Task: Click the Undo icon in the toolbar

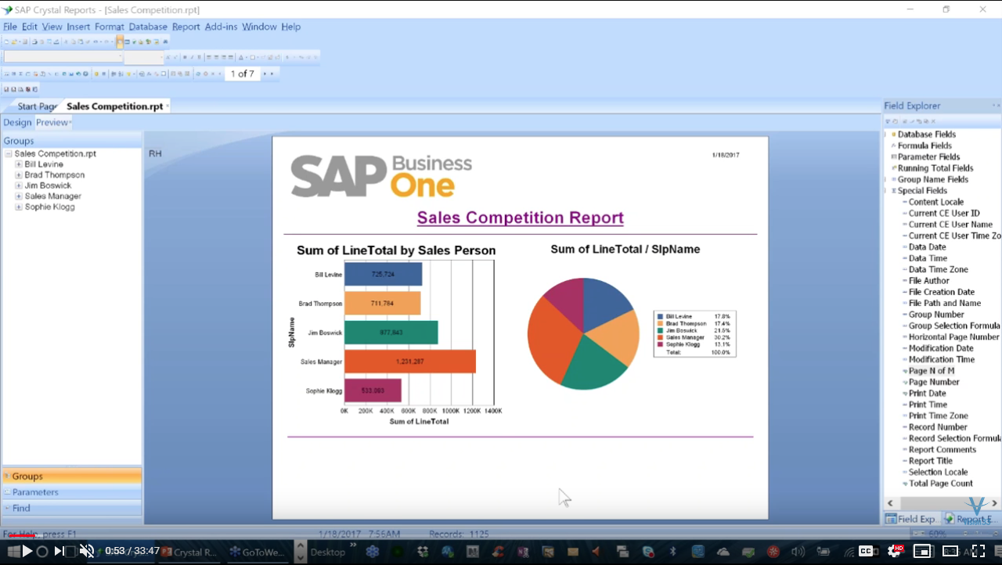Action: click(96, 43)
